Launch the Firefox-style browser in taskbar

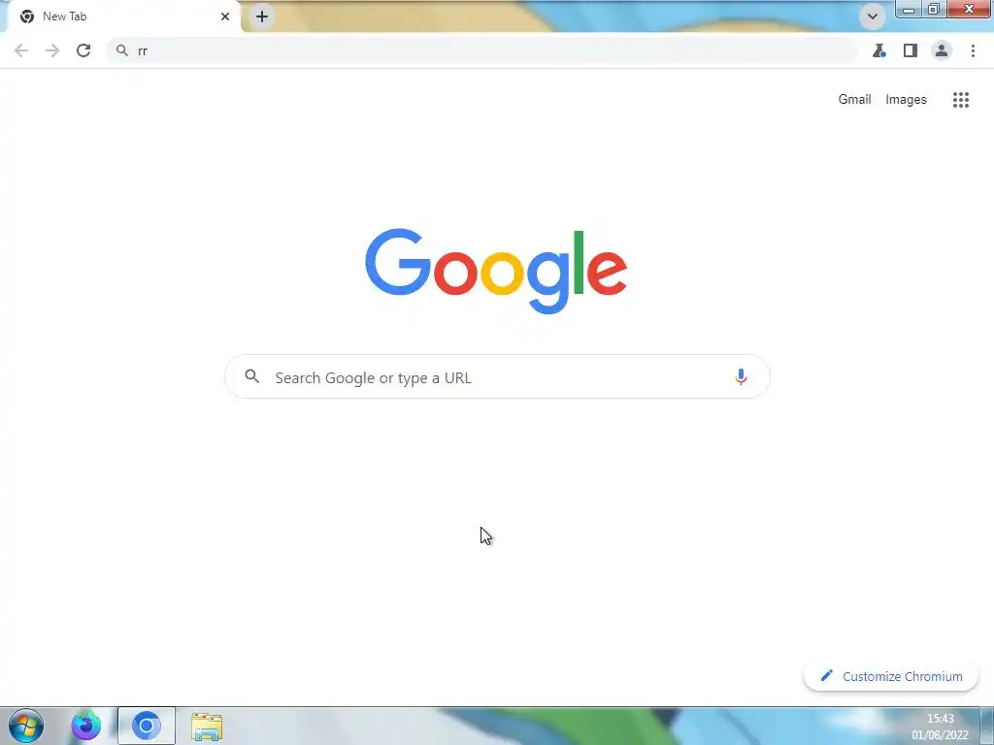click(x=85, y=726)
